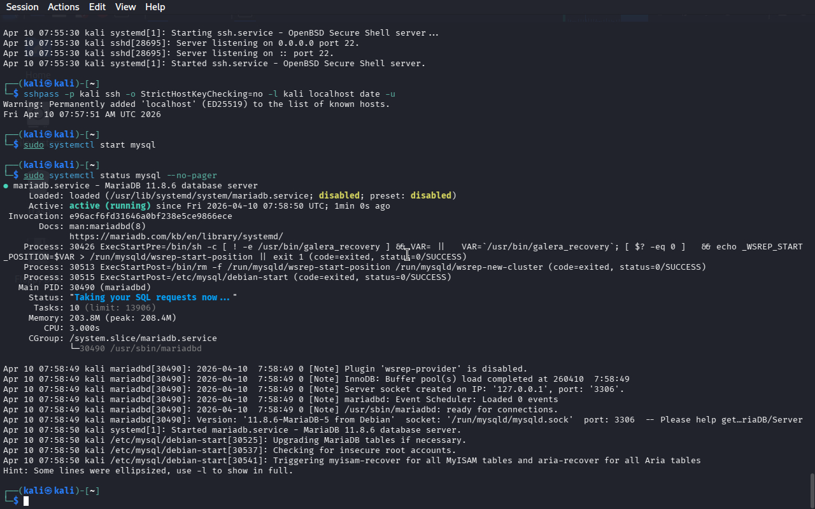Click the 'sudo systemctl start mysql' command

pos(89,144)
